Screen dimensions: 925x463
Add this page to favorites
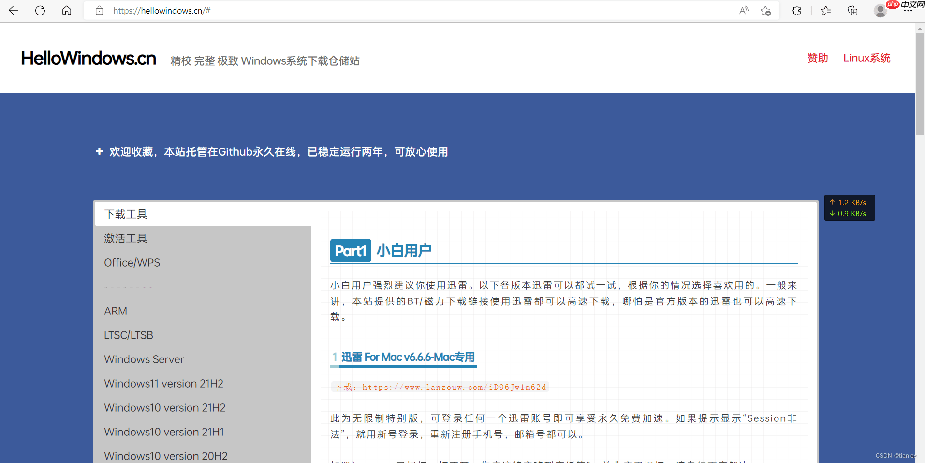point(765,11)
